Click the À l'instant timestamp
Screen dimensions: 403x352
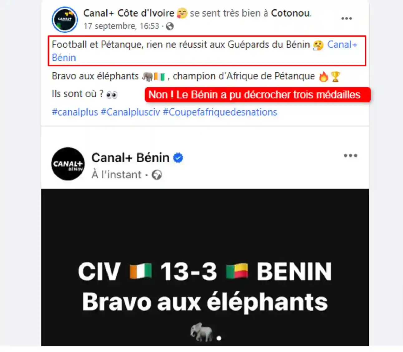pyautogui.click(x=117, y=175)
